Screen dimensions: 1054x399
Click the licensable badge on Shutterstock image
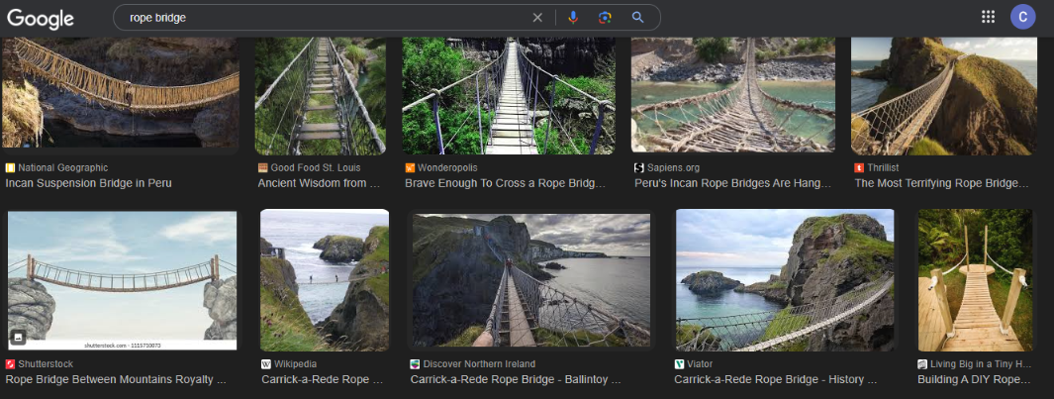[19, 338]
